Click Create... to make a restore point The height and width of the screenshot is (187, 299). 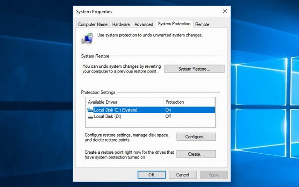[196, 154]
